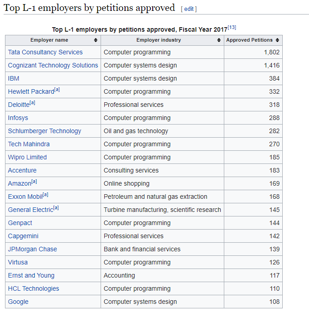The width and height of the screenshot is (309, 312).
Task: Click footnote [a] beside Exxon Mobil
Action: point(45,195)
